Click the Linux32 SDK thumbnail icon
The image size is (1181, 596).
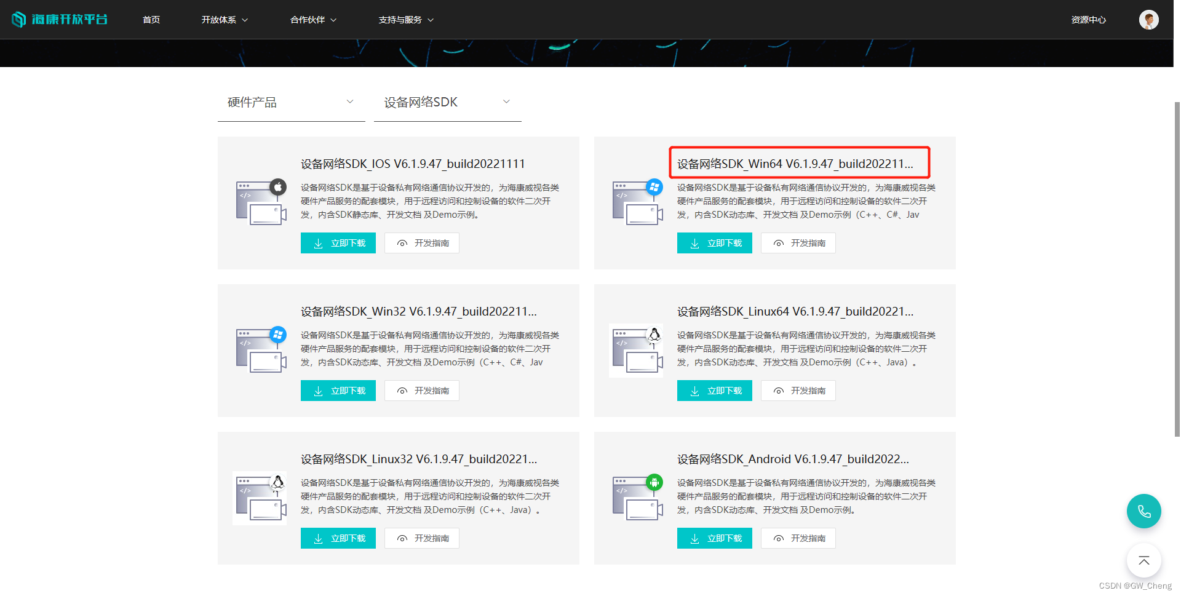[260, 498]
